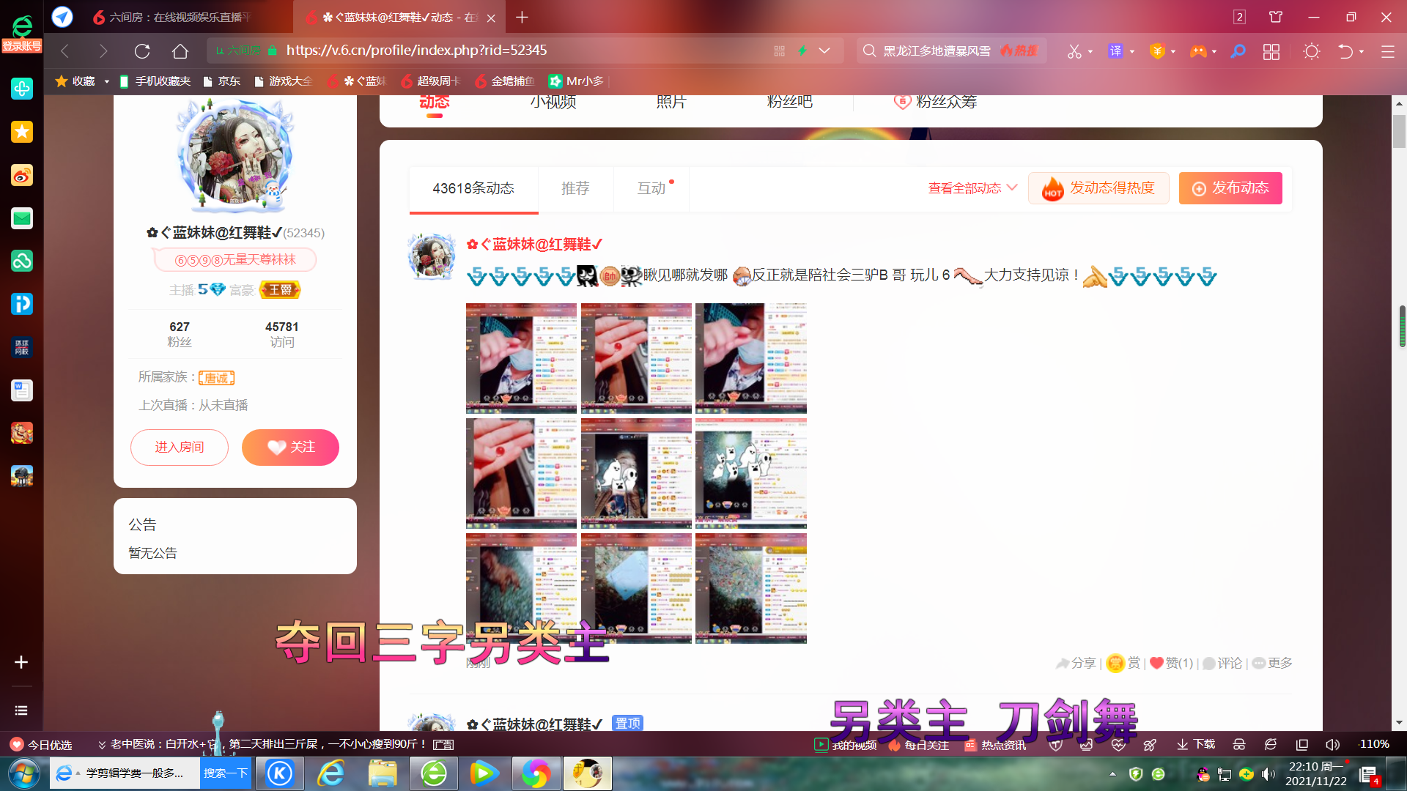Click the 赞(1) like button
Screen dimensions: 1407x791
coord(1172,663)
